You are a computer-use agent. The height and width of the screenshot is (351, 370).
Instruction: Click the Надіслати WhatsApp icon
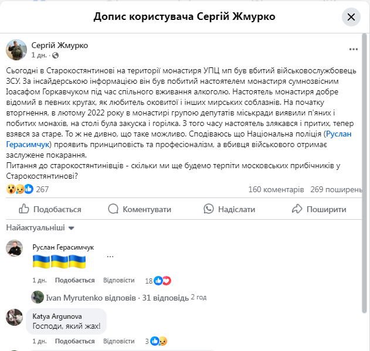209,209
